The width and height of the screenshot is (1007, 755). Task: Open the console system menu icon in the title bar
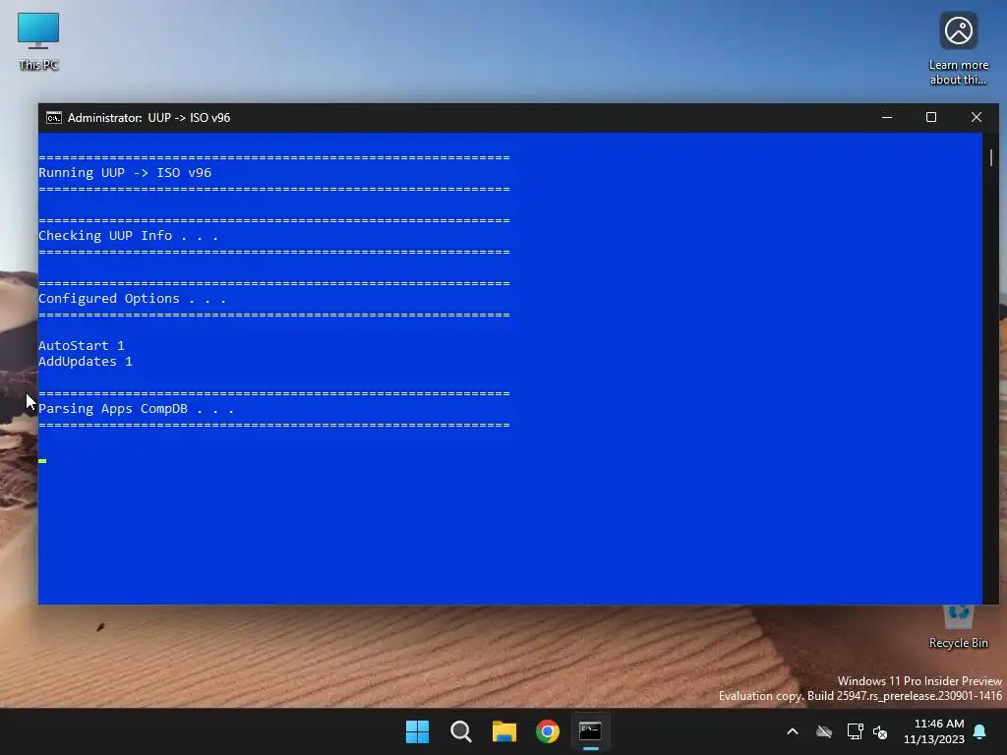coord(54,118)
